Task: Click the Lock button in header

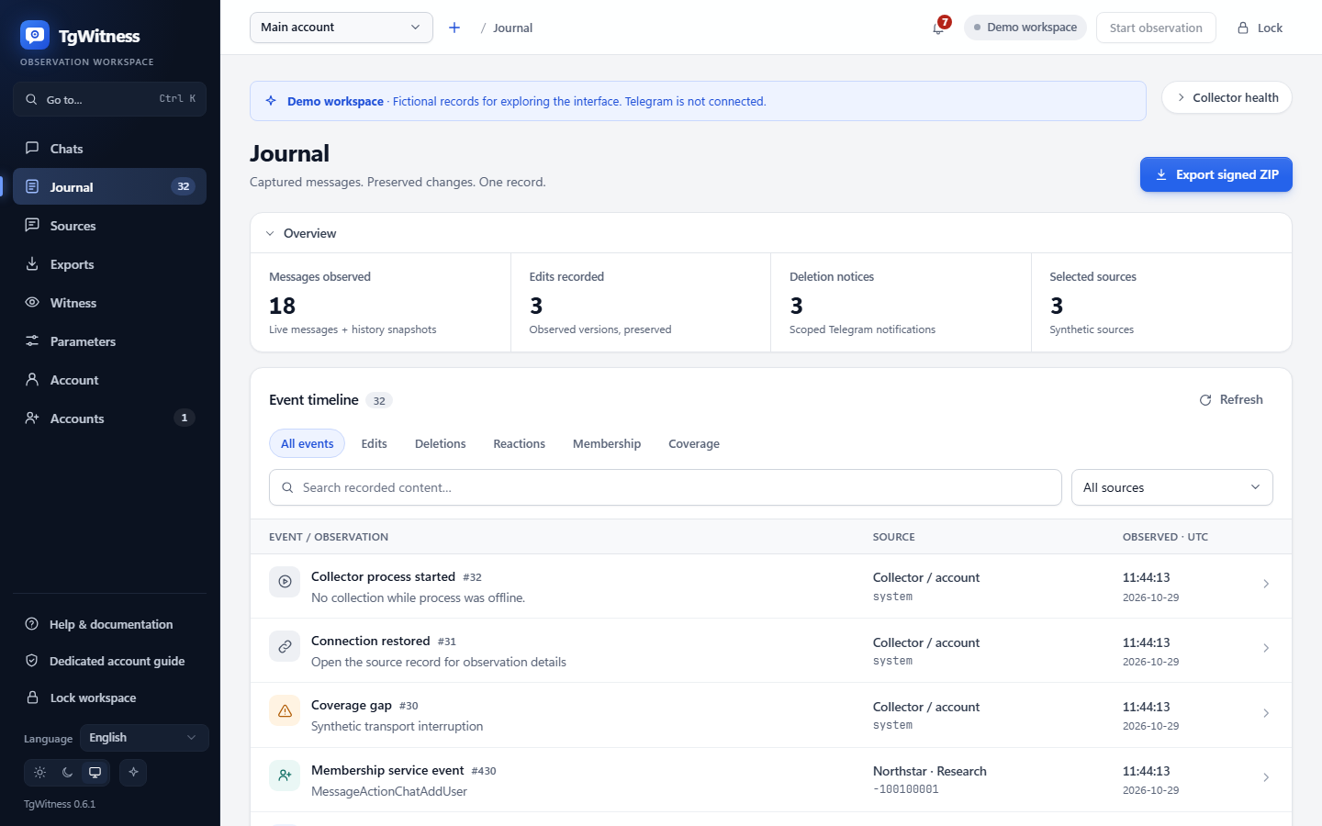Action: 1260,28
